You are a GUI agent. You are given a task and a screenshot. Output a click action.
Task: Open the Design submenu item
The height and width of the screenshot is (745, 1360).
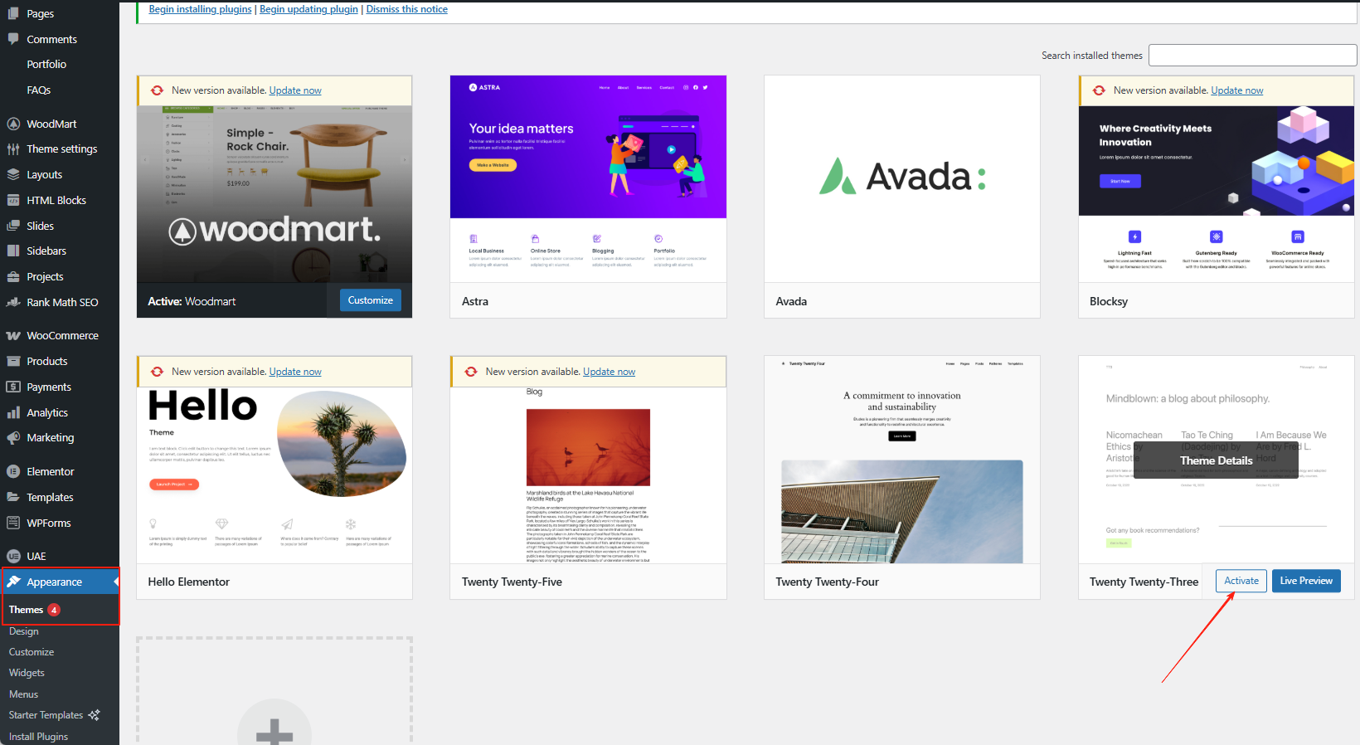tap(24, 631)
